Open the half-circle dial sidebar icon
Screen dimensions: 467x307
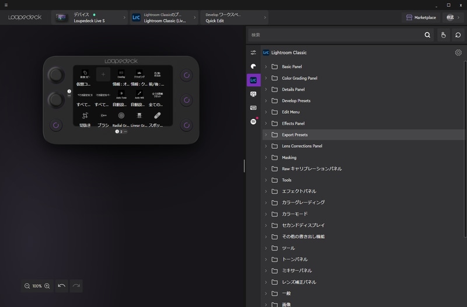(253, 66)
